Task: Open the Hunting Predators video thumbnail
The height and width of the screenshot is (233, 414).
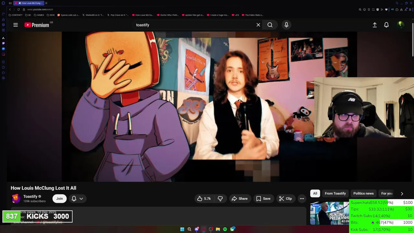Action: (x=330, y=213)
